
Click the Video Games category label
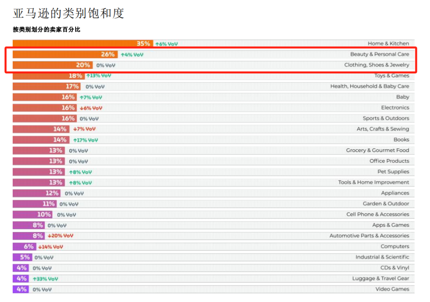pyautogui.click(x=392, y=289)
